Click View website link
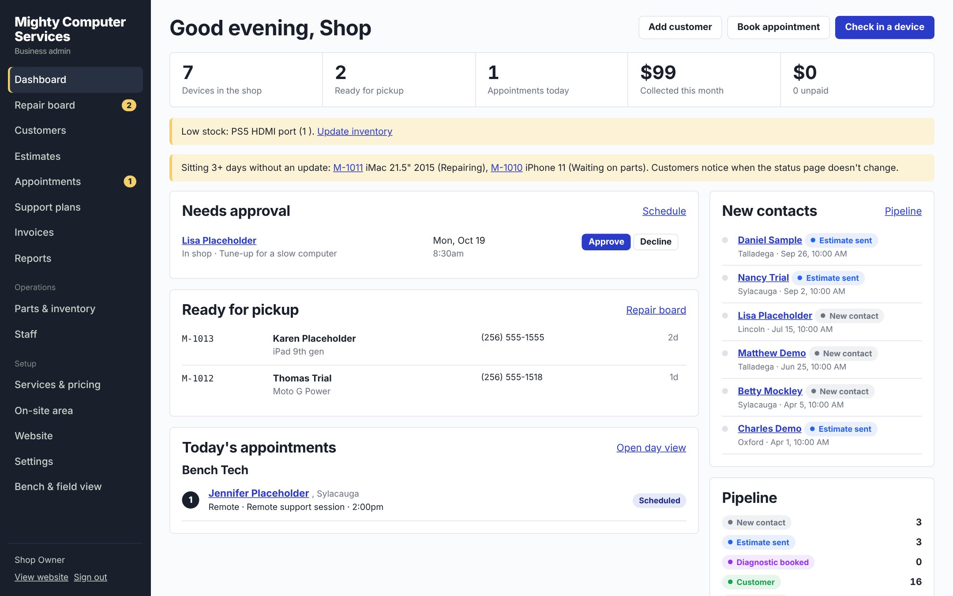 [41, 577]
